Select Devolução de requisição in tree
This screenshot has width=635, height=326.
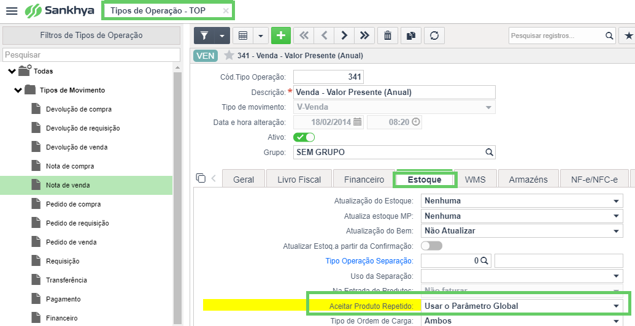[x=83, y=128]
